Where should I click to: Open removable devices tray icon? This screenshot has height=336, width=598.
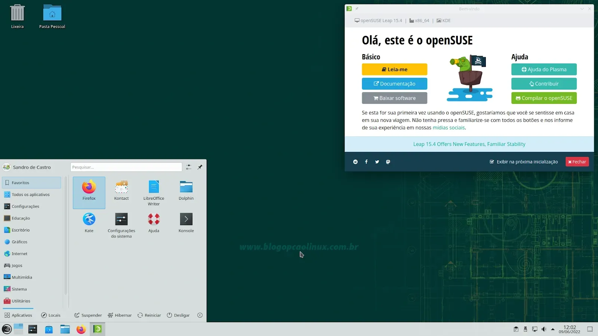(525, 329)
